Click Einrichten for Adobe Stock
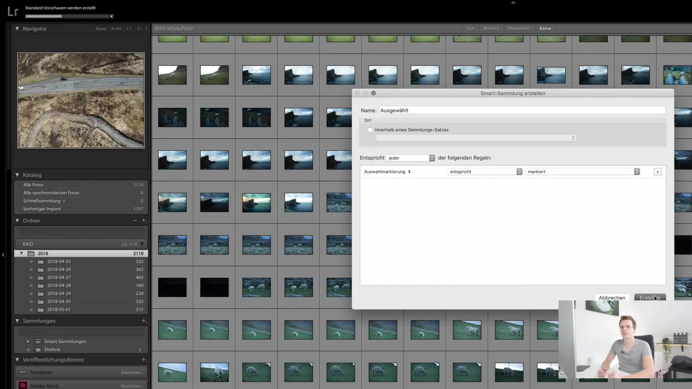Screen dimensions: 692x389 click(132, 386)
